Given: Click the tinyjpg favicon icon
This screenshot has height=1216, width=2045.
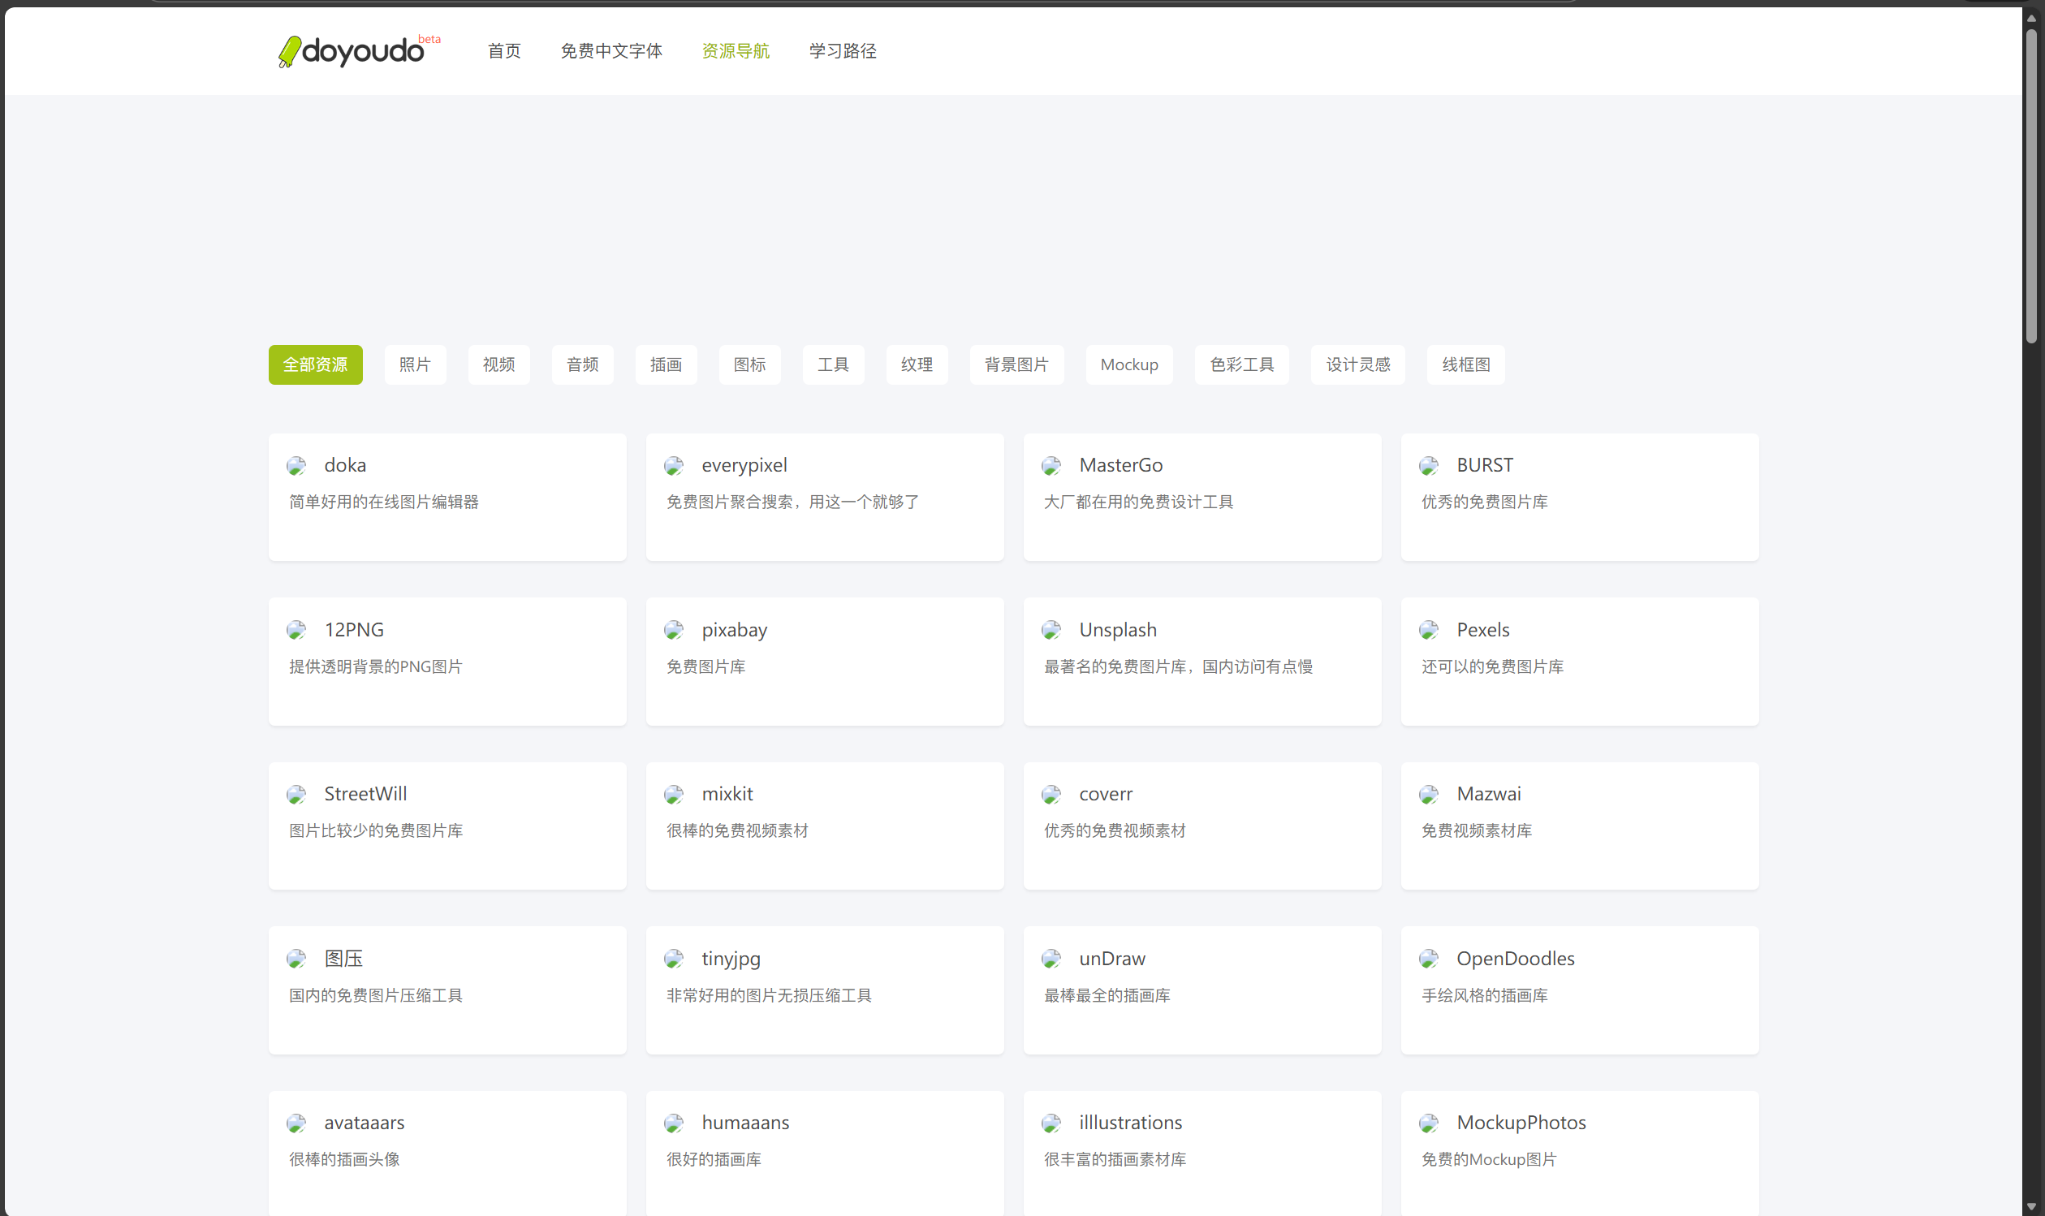Looking at the screenshot, I should coord(674,959).
